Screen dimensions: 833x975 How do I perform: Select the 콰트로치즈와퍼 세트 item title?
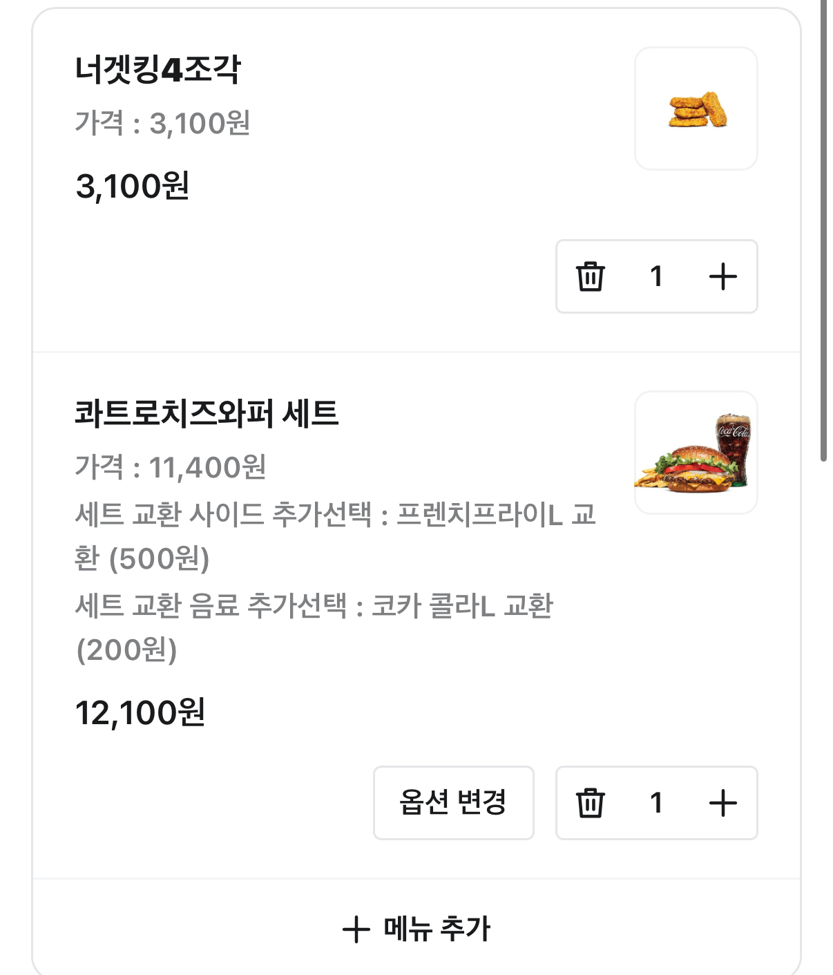click(x=207, y=414)
